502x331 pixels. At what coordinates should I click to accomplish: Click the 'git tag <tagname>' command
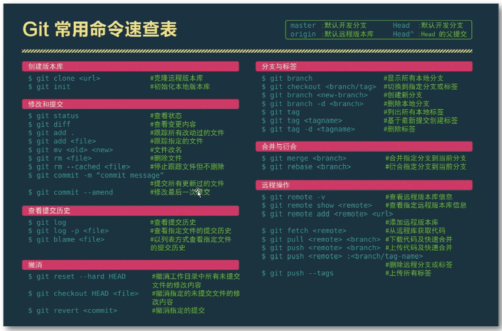pyautogui.click(x=302, y=121)
